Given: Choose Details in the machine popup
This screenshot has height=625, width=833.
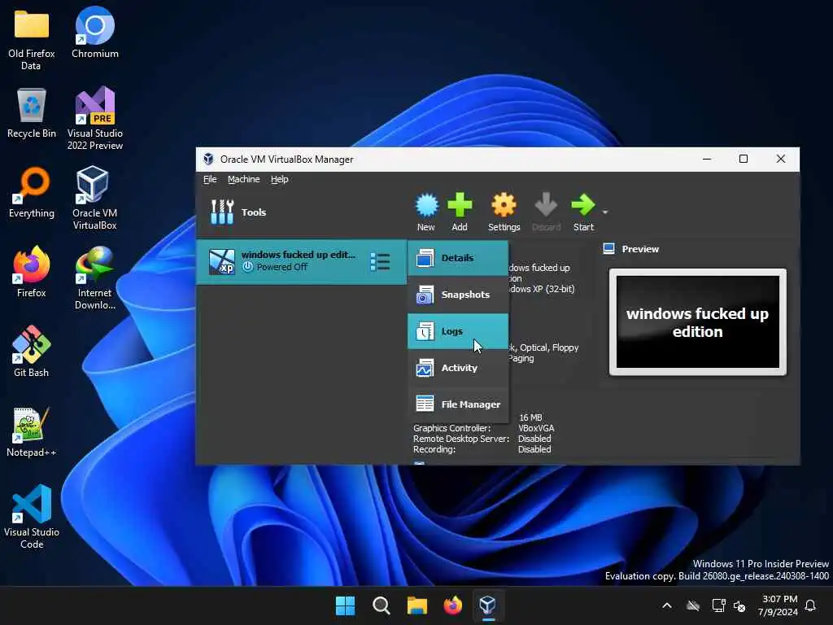Looking at the screenshot, I should point(458,258).
